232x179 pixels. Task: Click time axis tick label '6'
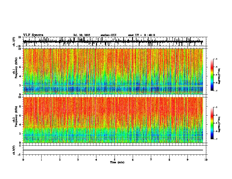pos(133,160)
